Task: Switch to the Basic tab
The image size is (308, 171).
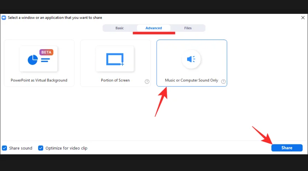Action: [120, 28]
